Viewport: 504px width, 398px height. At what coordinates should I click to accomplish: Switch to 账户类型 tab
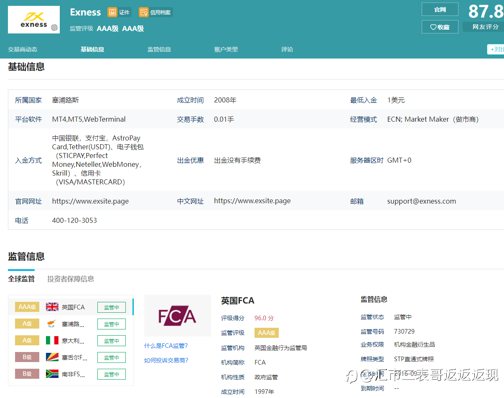(x=226, y=49)
